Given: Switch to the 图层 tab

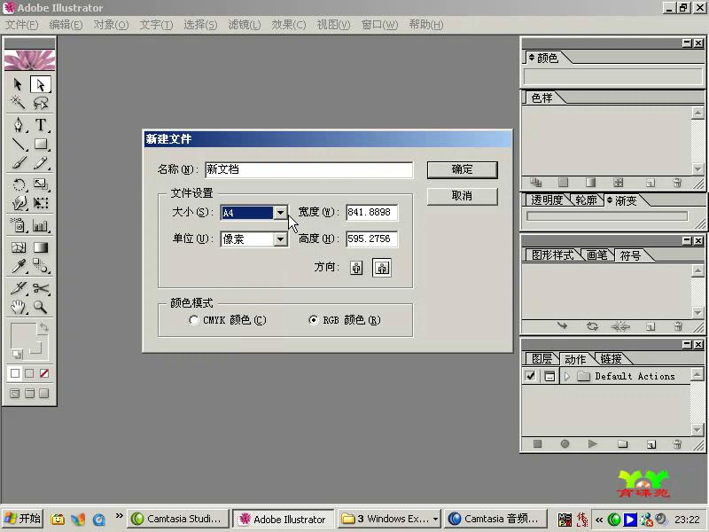Looking at the screenshot, I should pyautogui.click(x=541, y=359).
